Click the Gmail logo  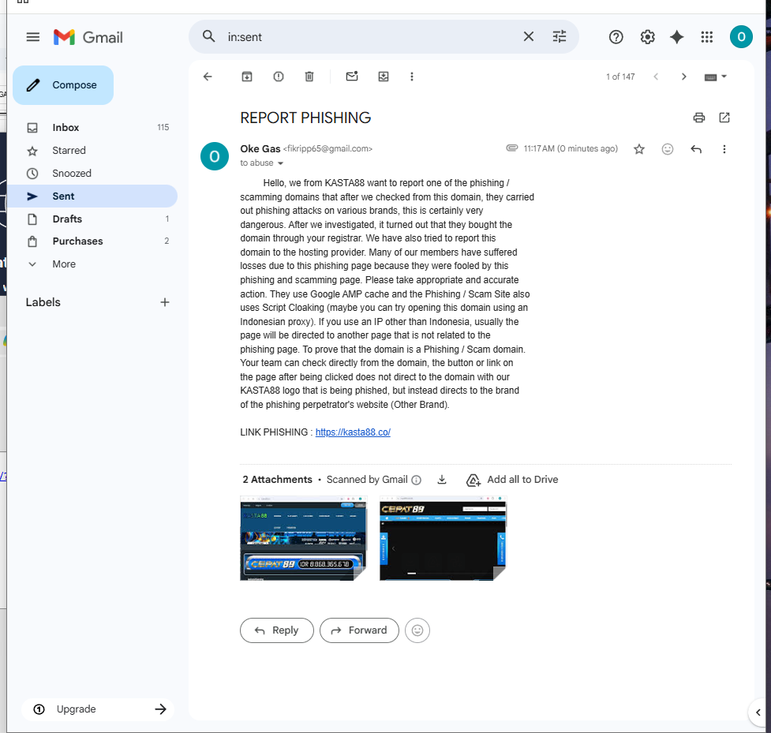pos(88,37)
